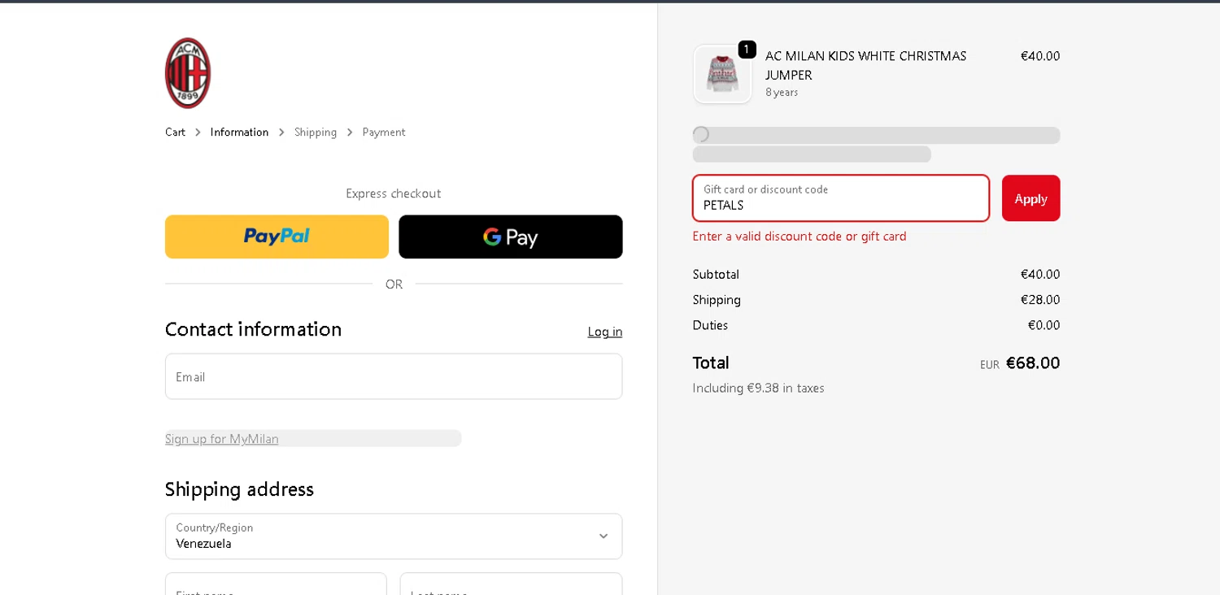Pay with PayPal express checkout

click(277, 237)
